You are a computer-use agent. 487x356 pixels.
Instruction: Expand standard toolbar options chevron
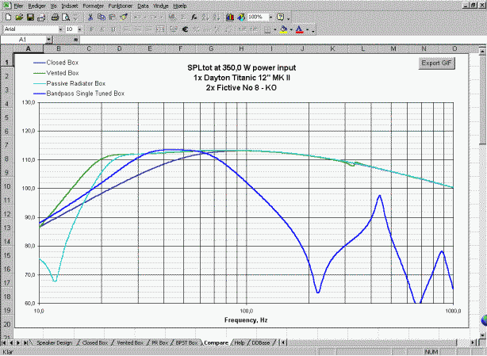click(289, 17)
